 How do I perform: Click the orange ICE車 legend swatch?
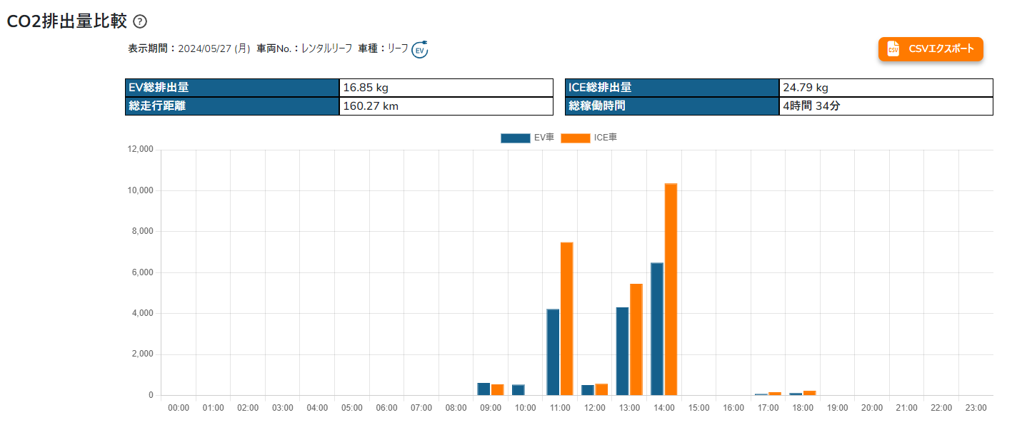point(576,138)
